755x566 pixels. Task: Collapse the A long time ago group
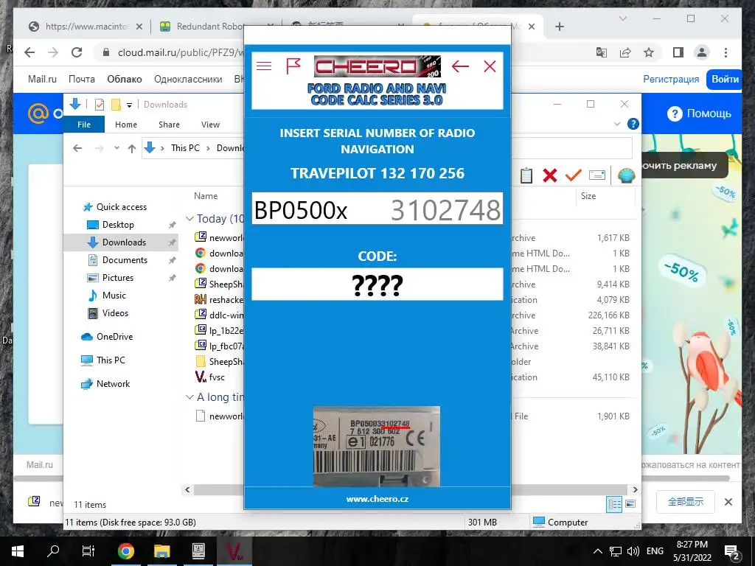pos(189,397)
